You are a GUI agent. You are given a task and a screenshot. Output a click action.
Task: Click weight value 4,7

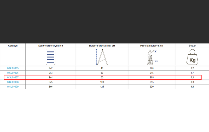click(x=192, y=73)
